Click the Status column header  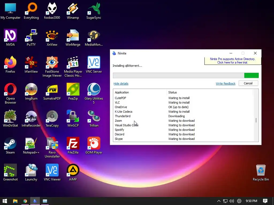point(210,92)
